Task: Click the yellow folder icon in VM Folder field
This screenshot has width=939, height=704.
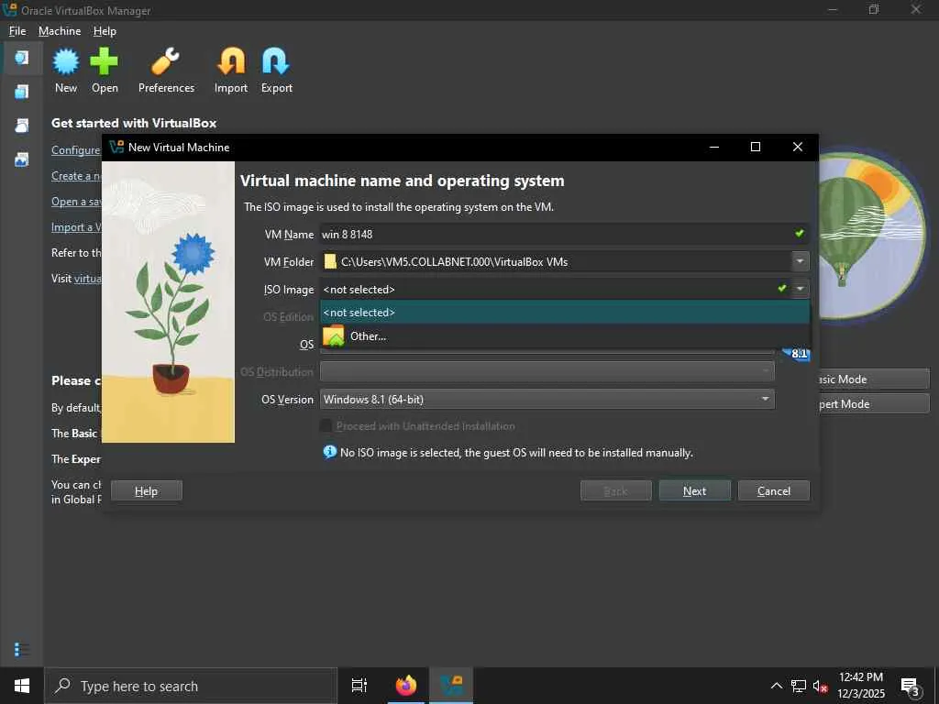Action: (x=330, y=261)
